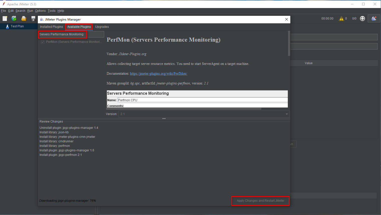Open the Options menu
Image resolution: width=381 pixels, height=215 pixels.
click(40, 11)
